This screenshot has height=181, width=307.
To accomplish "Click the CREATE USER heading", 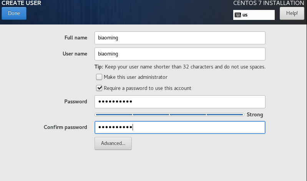I will [x=22, y=3].
